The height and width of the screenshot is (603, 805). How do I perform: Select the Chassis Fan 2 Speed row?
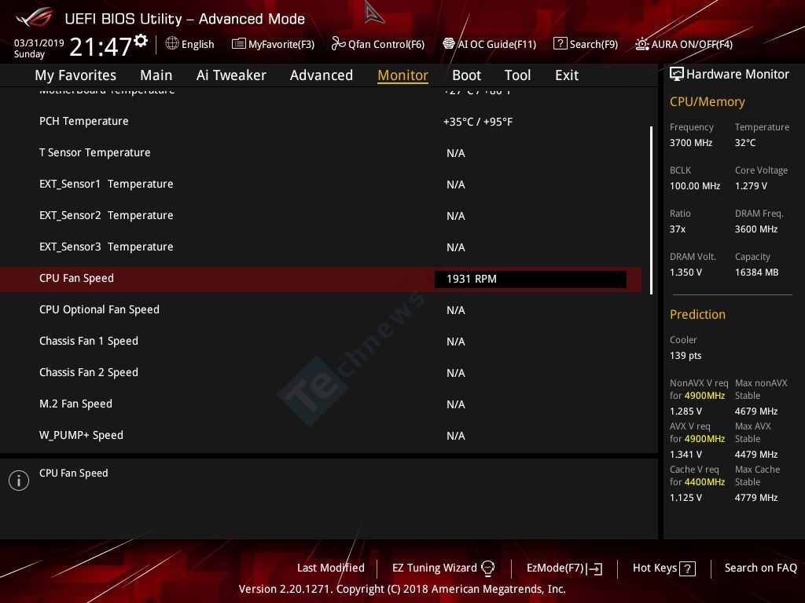tap(321, 372)
